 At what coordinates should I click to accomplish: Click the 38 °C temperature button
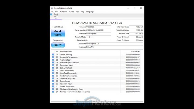(x=58, y=45)
